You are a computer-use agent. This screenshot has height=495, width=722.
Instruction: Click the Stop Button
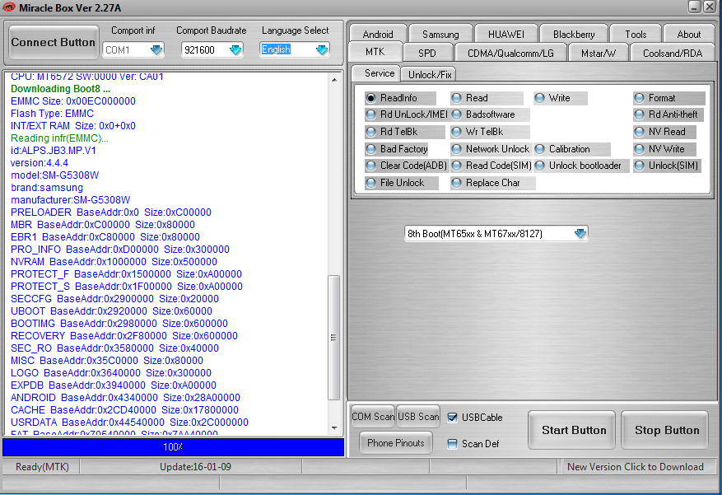click(x=665, y=430)
